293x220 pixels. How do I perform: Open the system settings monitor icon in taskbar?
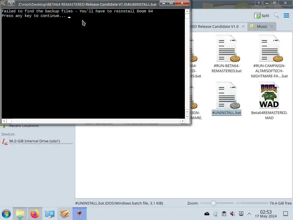pos(50,214)
